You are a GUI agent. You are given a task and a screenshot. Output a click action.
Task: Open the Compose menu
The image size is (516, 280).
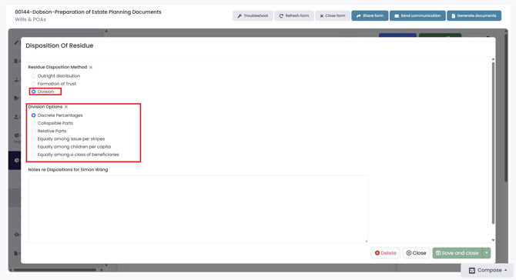487,270
